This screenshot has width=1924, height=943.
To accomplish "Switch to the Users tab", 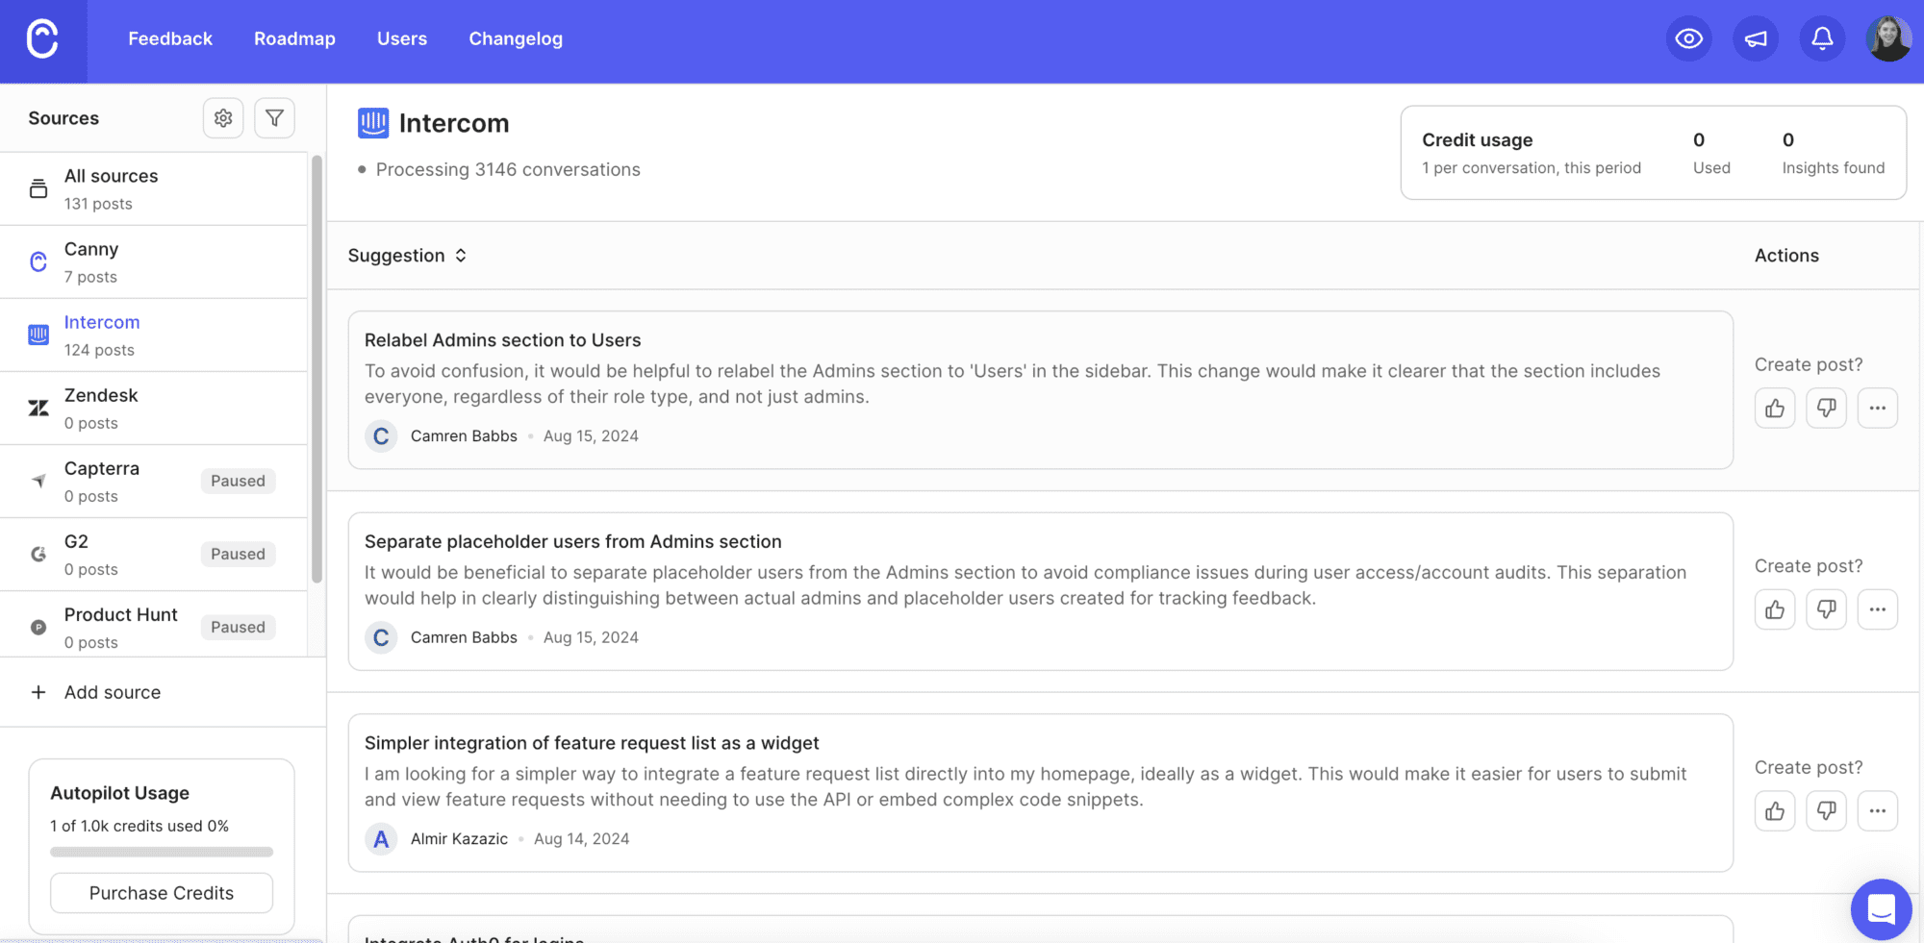I will 402,38.
